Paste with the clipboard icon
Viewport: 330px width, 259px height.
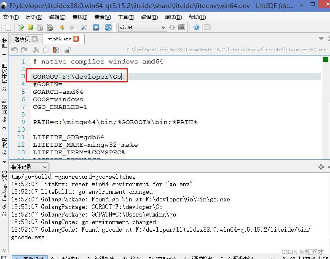[56, 50]
